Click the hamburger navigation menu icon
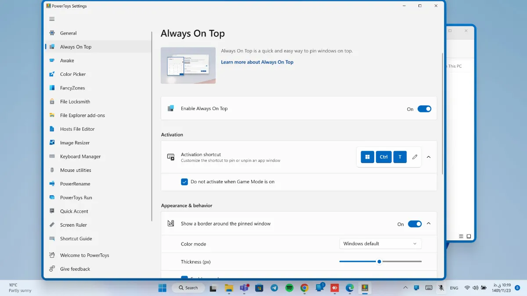Viewport: 527px width, 296px height. pyautogui.click(x=52, y=19)
